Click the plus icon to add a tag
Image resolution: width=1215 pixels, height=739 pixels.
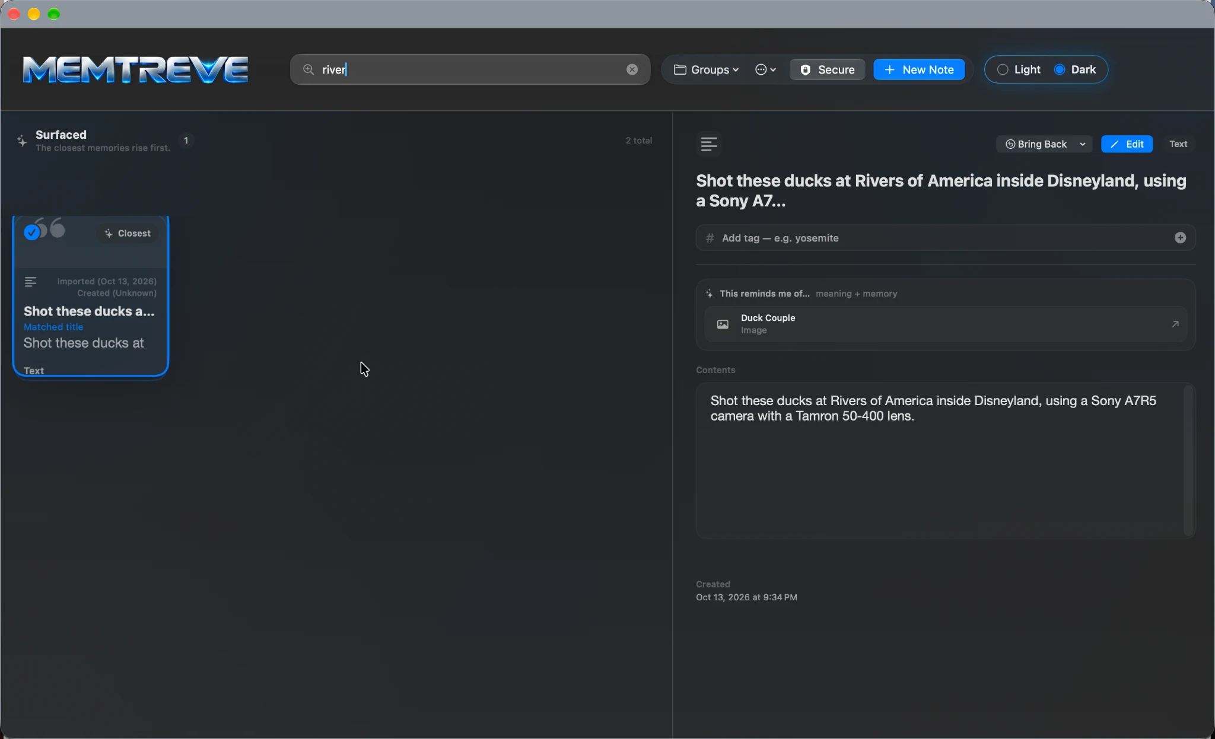1180,238
